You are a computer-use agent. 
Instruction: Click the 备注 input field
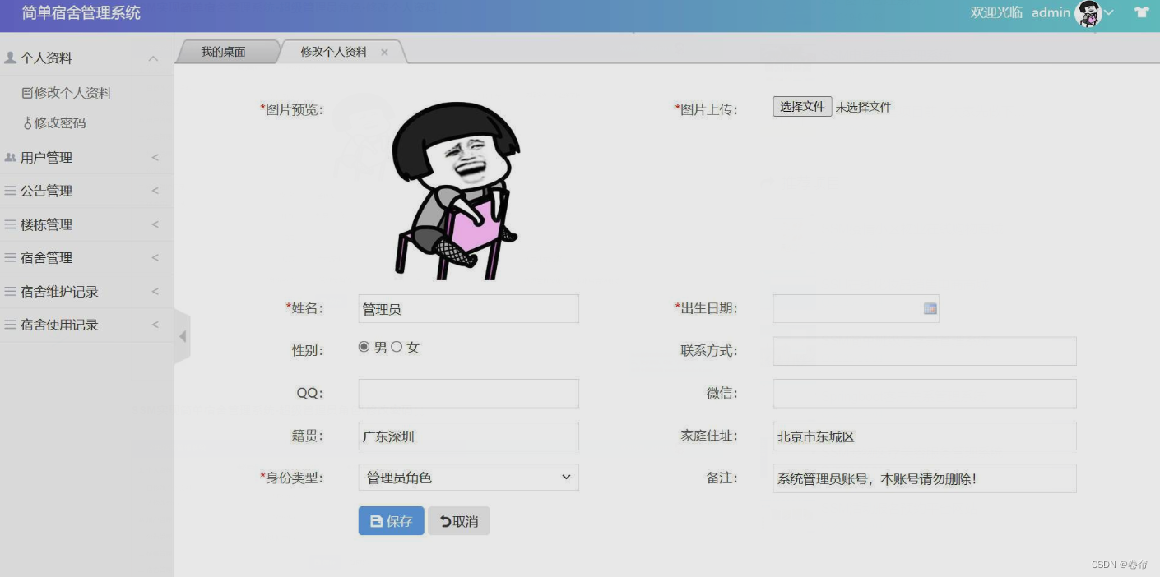[925, 478]
